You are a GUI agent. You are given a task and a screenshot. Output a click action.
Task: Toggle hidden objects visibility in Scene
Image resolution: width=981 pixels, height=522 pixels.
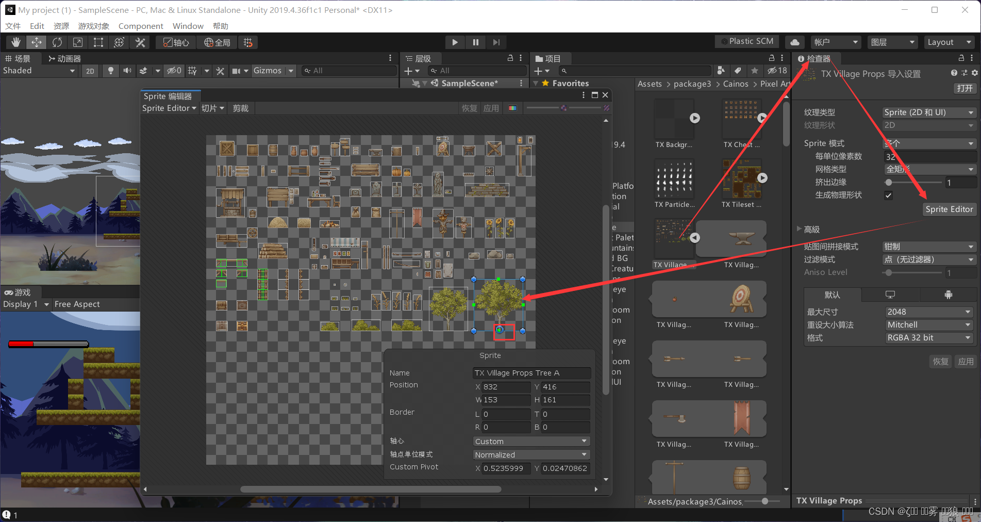pos(174,71)
